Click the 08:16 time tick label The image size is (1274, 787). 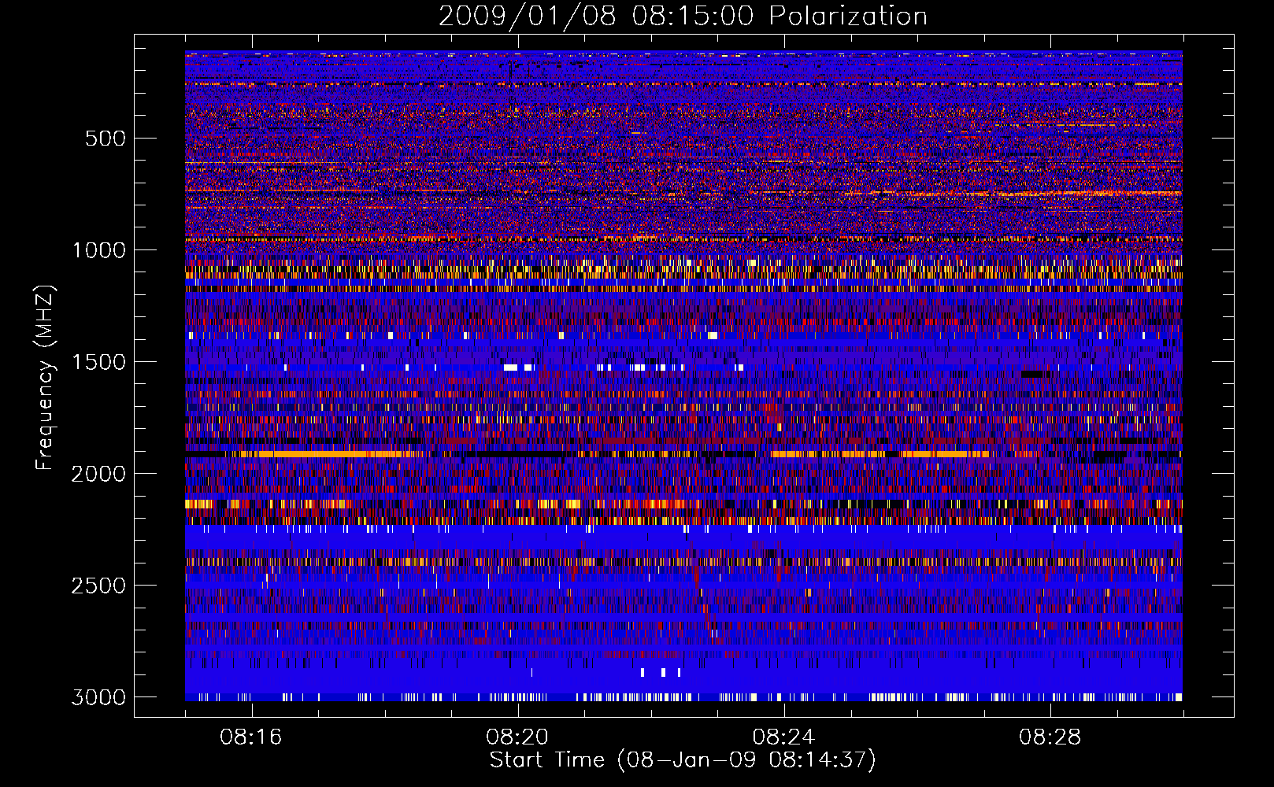pos(251,737)
